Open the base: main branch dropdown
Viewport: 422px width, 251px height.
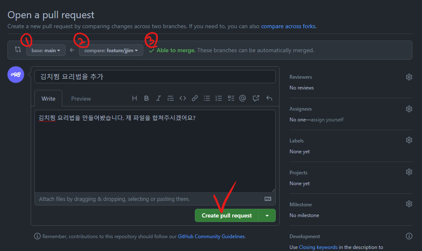tap(46, 50)
